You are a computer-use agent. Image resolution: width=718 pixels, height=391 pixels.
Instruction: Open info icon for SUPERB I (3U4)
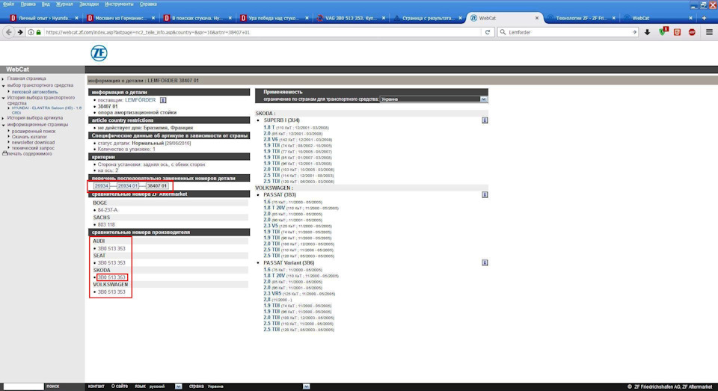tap(485, 120)
